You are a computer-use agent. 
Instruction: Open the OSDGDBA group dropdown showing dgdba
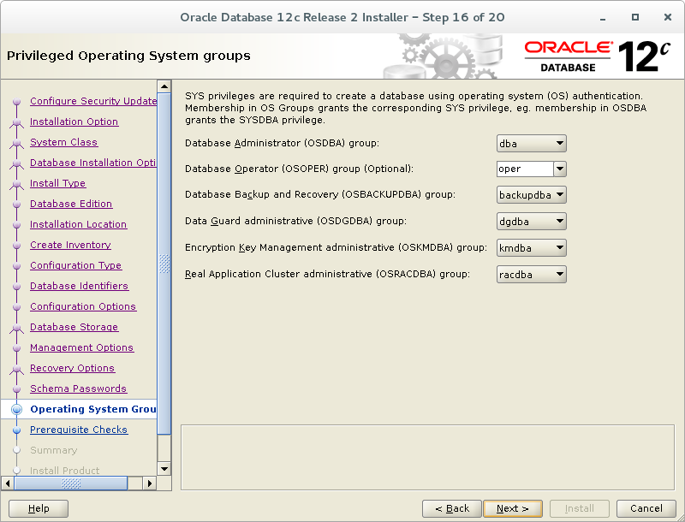531,222
